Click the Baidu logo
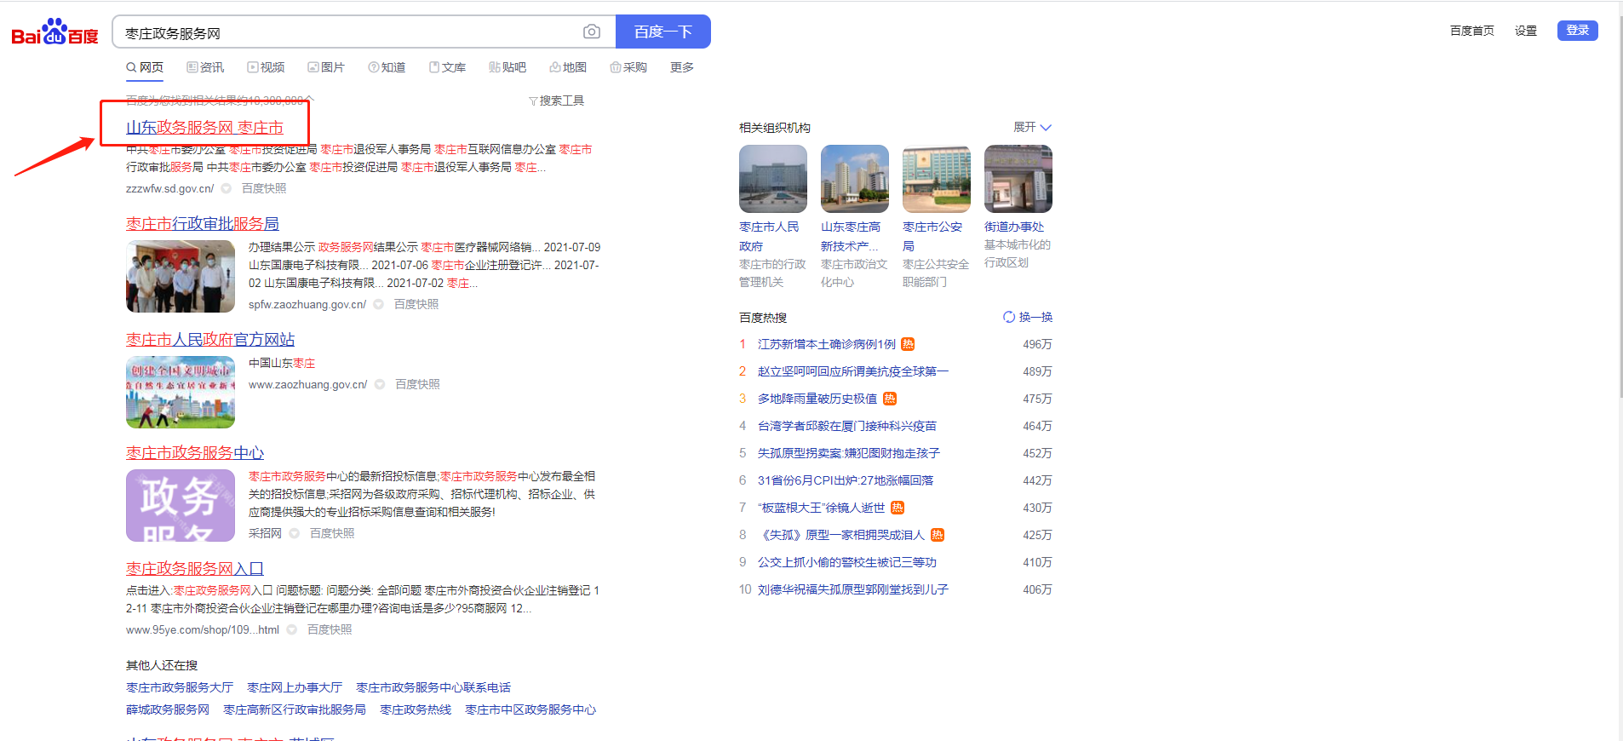 [54, 33]
